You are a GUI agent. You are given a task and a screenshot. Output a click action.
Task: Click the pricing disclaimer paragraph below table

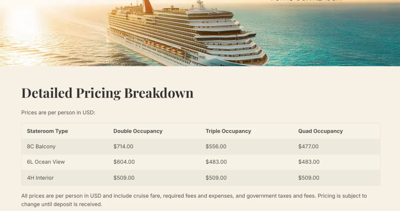click(x=194, y=200)
